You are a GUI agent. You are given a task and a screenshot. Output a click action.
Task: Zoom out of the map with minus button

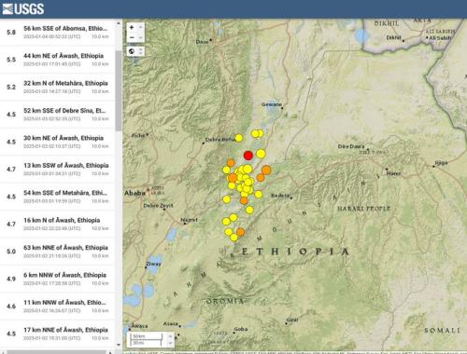tap(132, 37)
